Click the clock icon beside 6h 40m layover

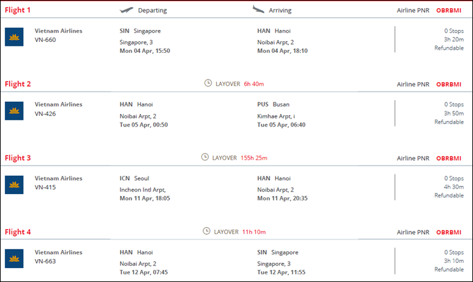click(x=208, y=83)
